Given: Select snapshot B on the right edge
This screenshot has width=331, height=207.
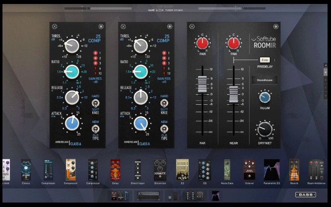Looking at the screenshot, I should tap(326, 80).
